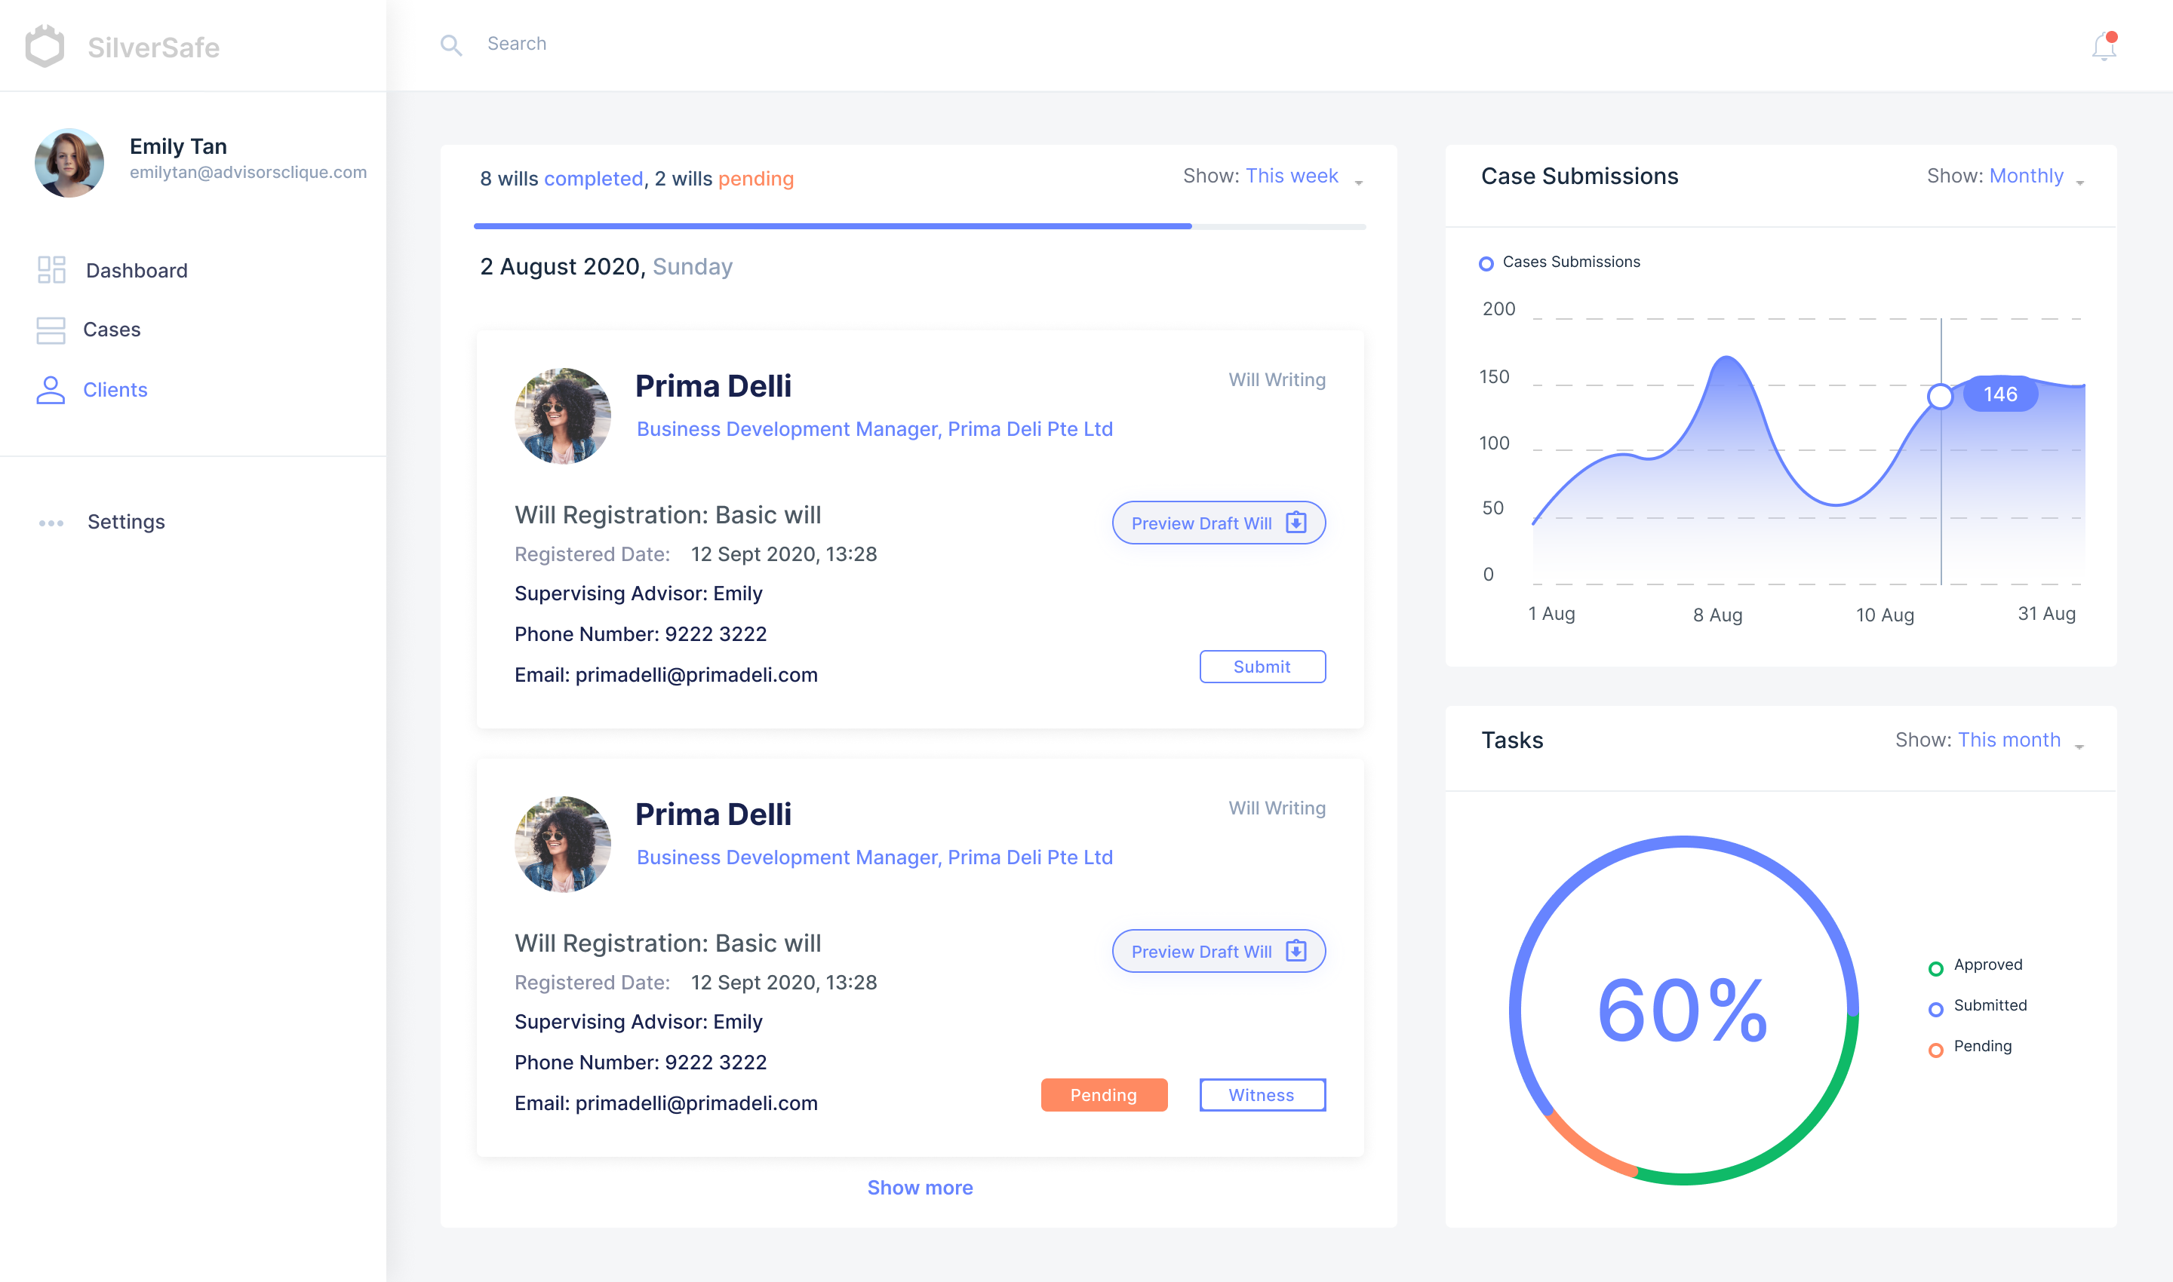Image resolution: width=2173 pixels, height=1282 pixels.
Task: Click the completed wills link
Action: point(593,179)
